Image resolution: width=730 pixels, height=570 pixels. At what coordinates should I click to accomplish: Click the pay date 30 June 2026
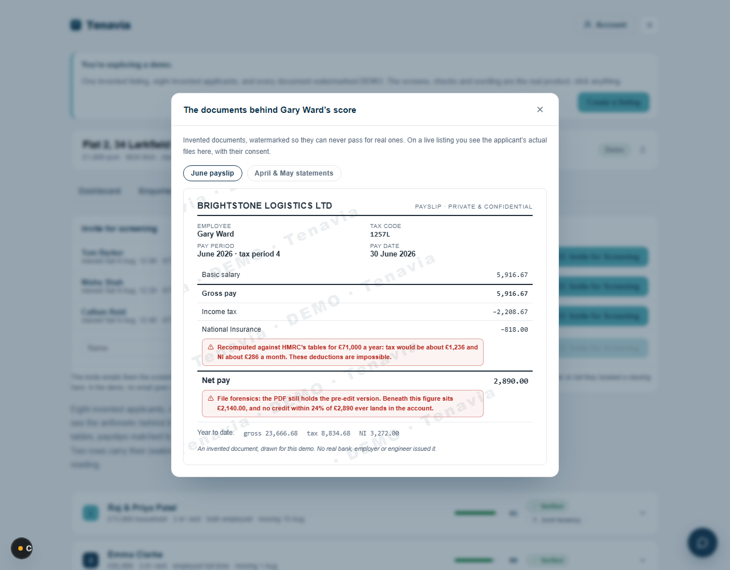pyautogui.click(x=393, y=254)
